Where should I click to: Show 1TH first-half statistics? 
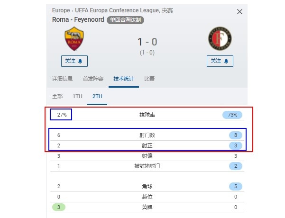pyautogui.click(x=77, y=96)
